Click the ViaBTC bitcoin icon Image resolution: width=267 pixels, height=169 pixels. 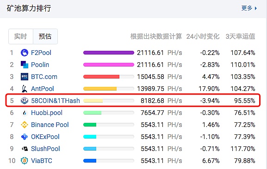pos(25,161)
